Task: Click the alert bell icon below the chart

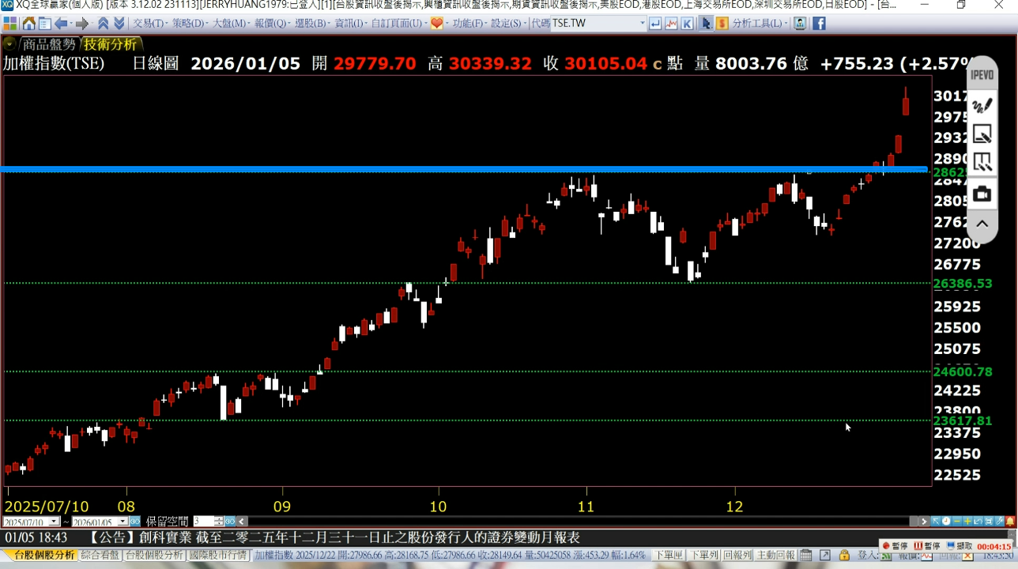Action: pyautogui.click(x=1010, y=522)
